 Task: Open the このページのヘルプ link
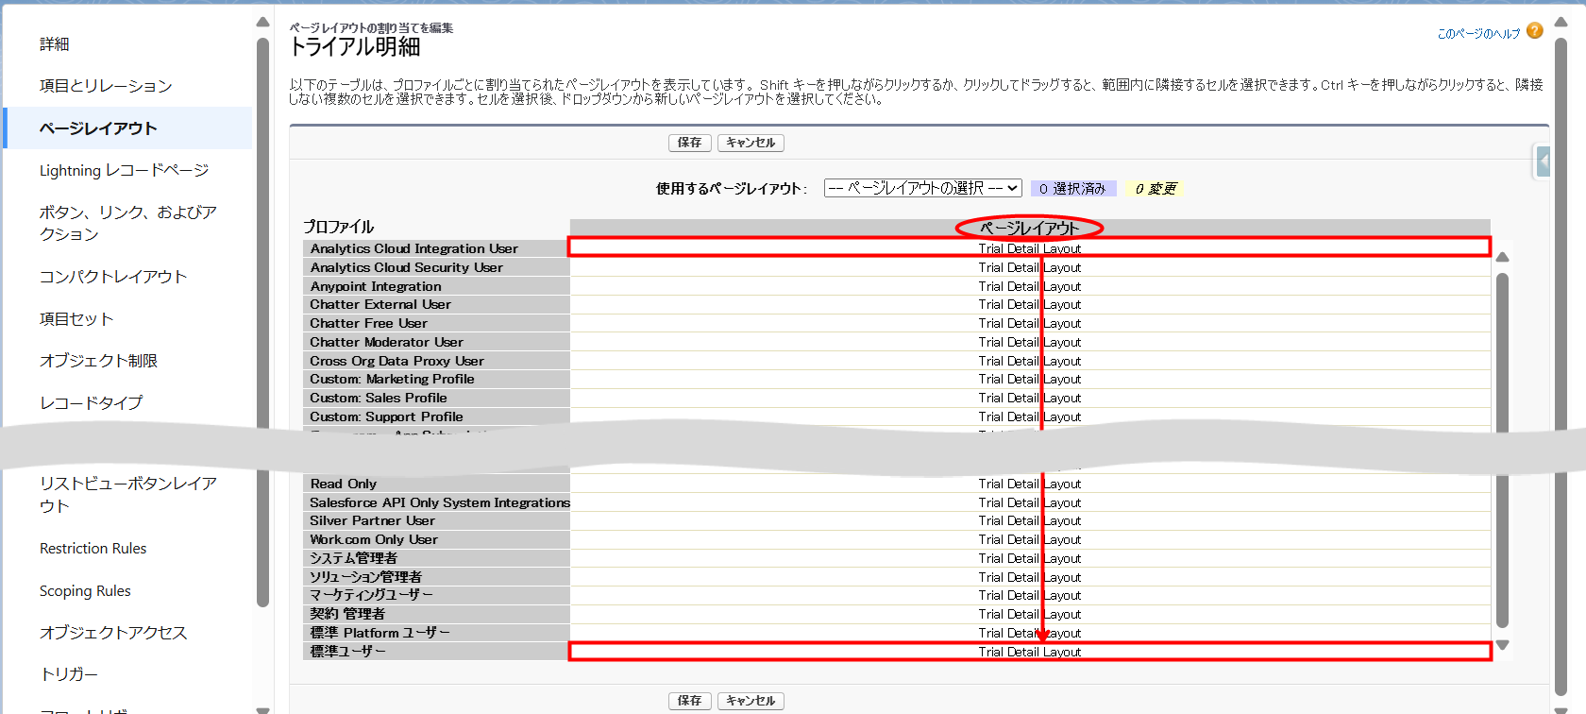click(x=1477, y=34)
